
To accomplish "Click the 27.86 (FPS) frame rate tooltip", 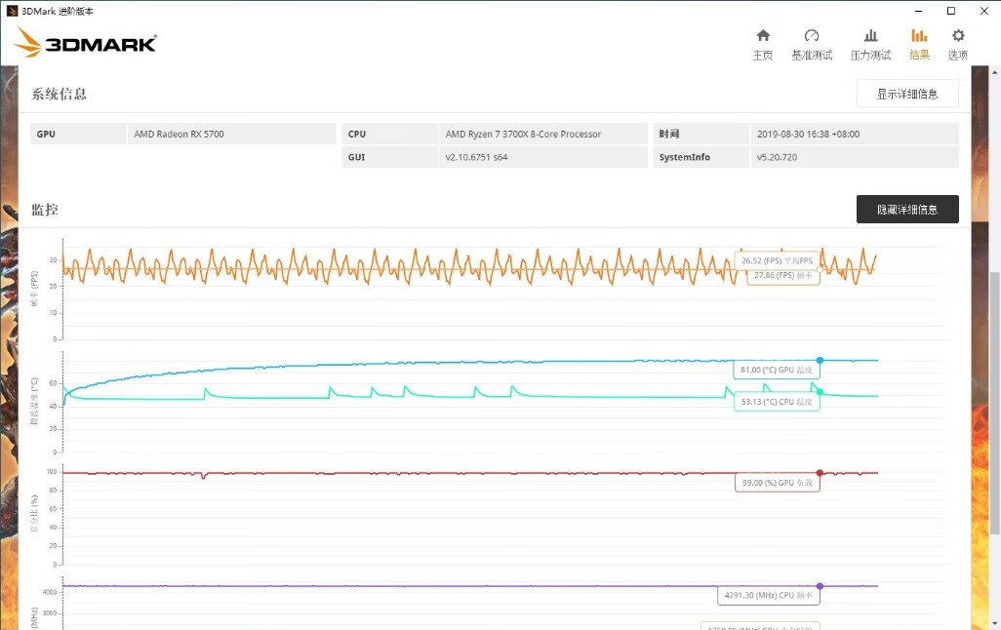I will 783,276.
